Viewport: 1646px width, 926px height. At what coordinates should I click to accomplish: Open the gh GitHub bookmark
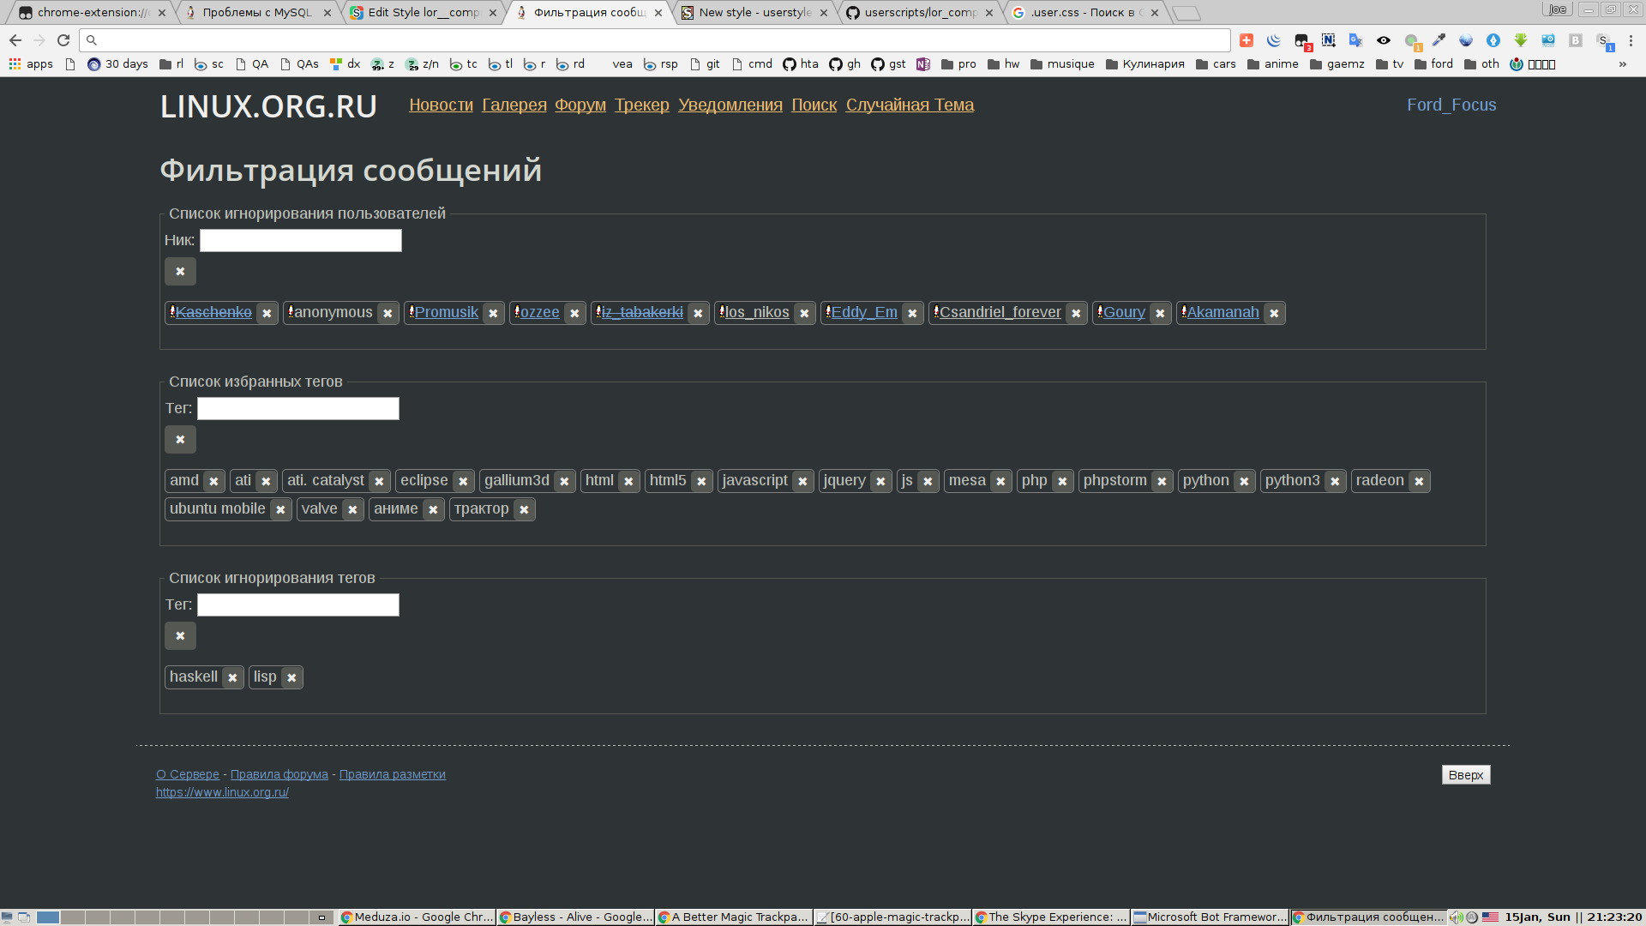(x=844, y=64)
